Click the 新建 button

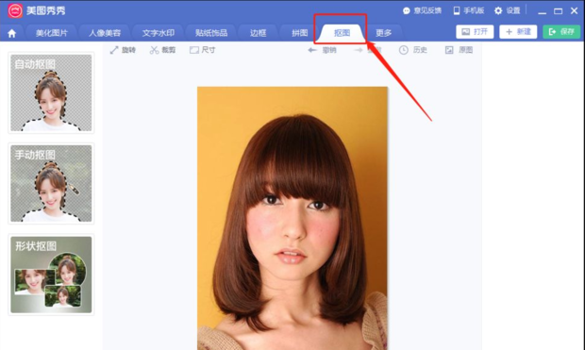[518, 32]
